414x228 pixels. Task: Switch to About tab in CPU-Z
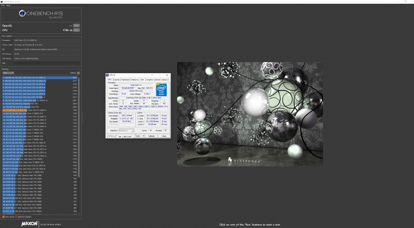[165, 80]
